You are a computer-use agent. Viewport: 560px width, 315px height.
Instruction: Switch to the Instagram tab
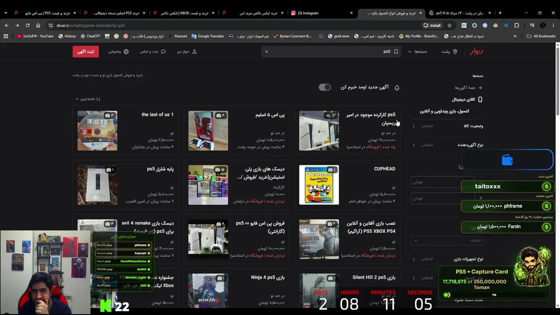322,13
